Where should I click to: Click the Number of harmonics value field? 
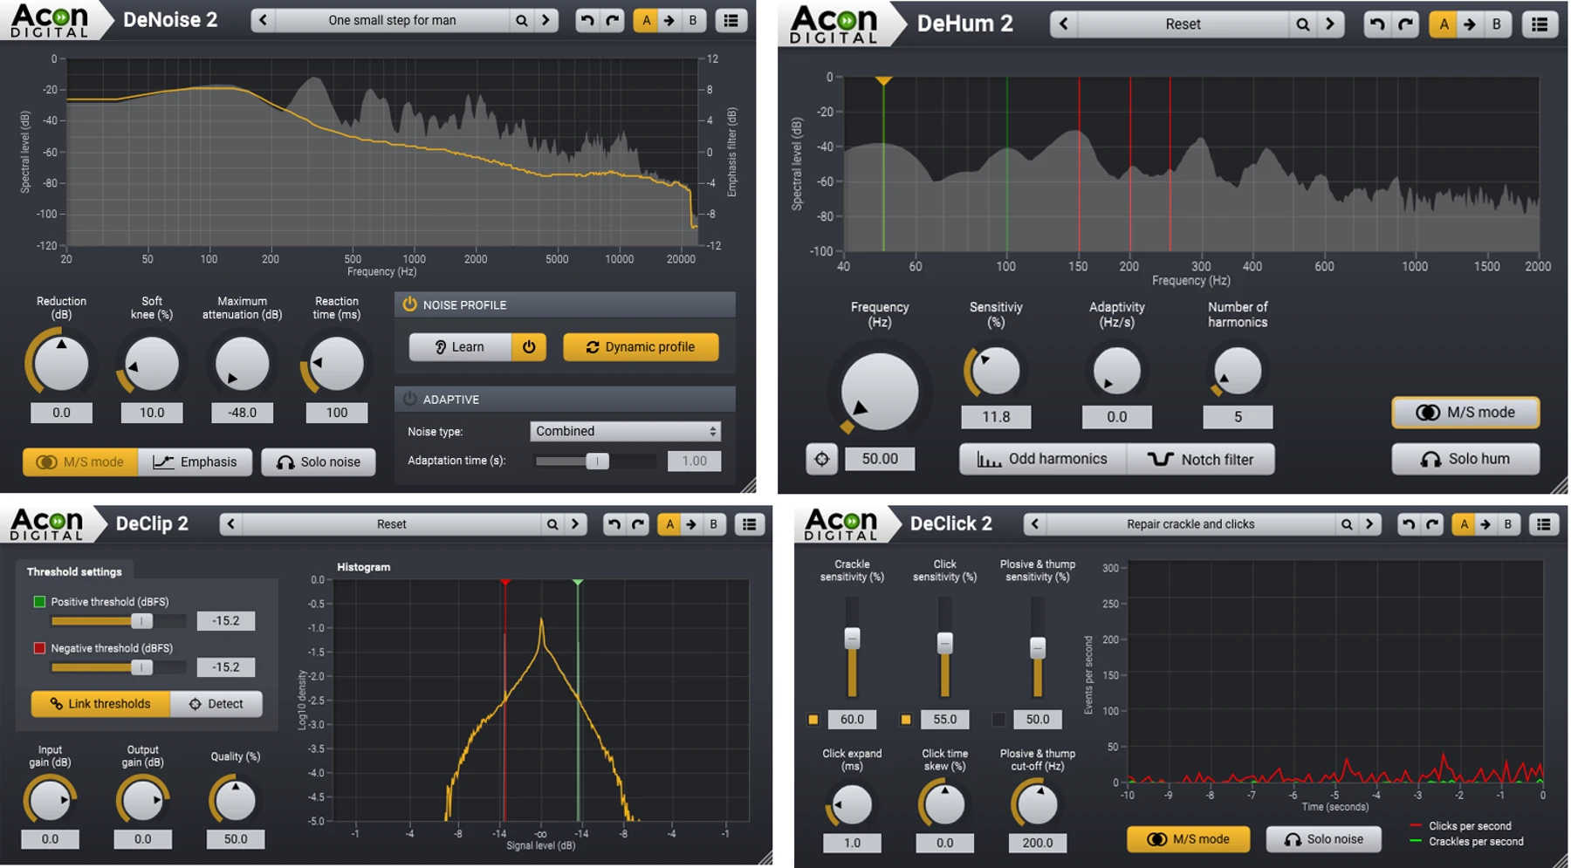coord(1238,417)
